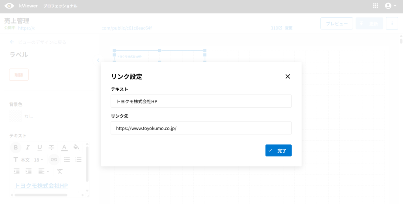This screenshot has width=403, height=204.
Task: Click the 削除 button
Action: pos(19,75)
